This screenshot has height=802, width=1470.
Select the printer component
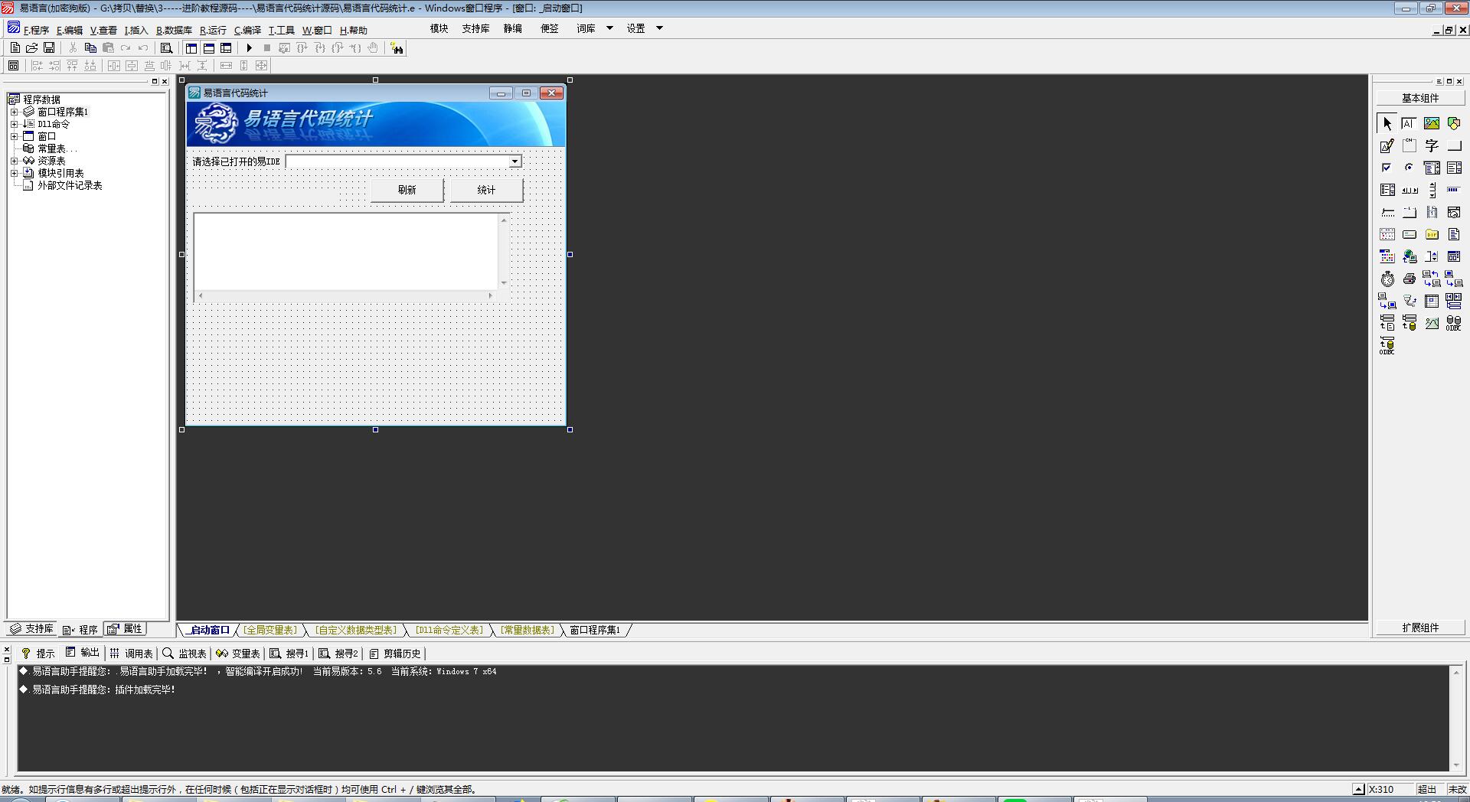click(x=1409, y=279)
